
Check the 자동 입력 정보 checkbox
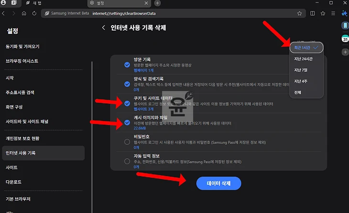tap(127, 162)
